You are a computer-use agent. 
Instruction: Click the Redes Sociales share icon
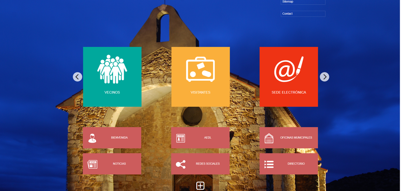pyautogui.click(x=180, y=164)
